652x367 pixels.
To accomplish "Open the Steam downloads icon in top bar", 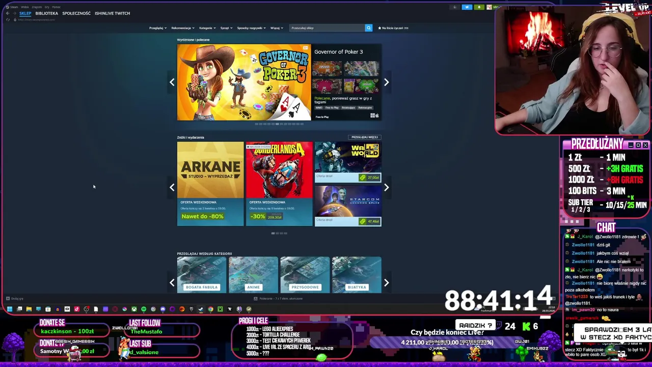I will click(455, 7).
